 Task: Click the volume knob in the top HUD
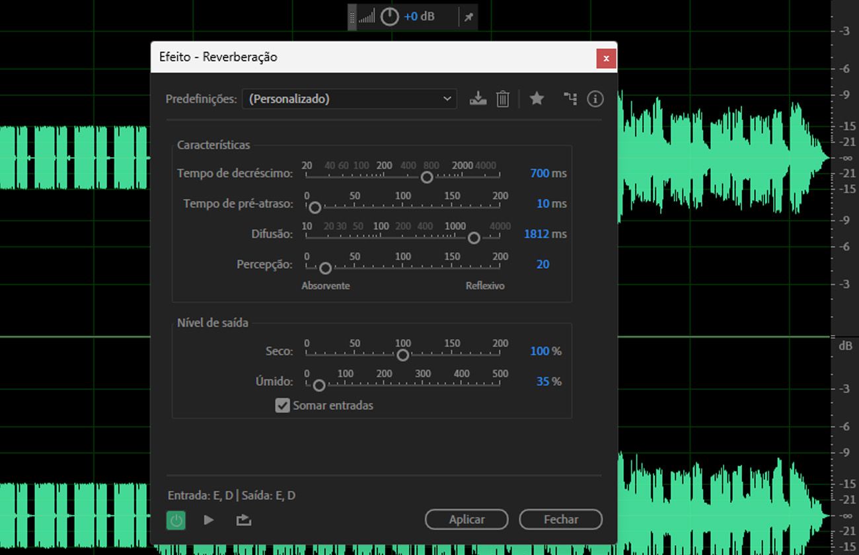[389, 16]
